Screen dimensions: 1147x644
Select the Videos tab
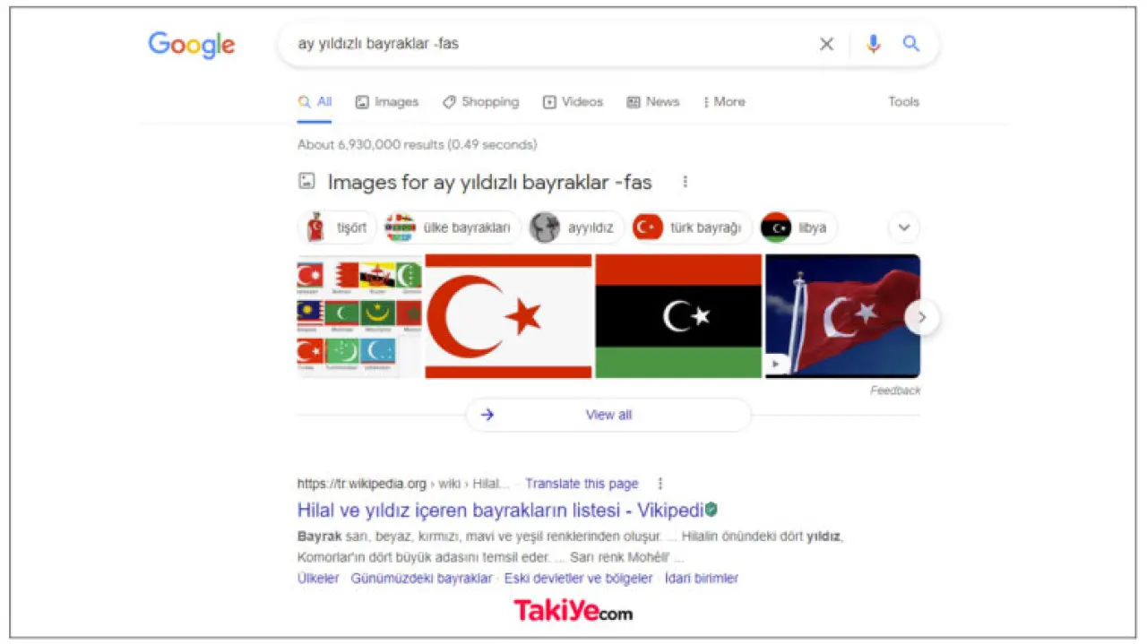pos(573,102)
